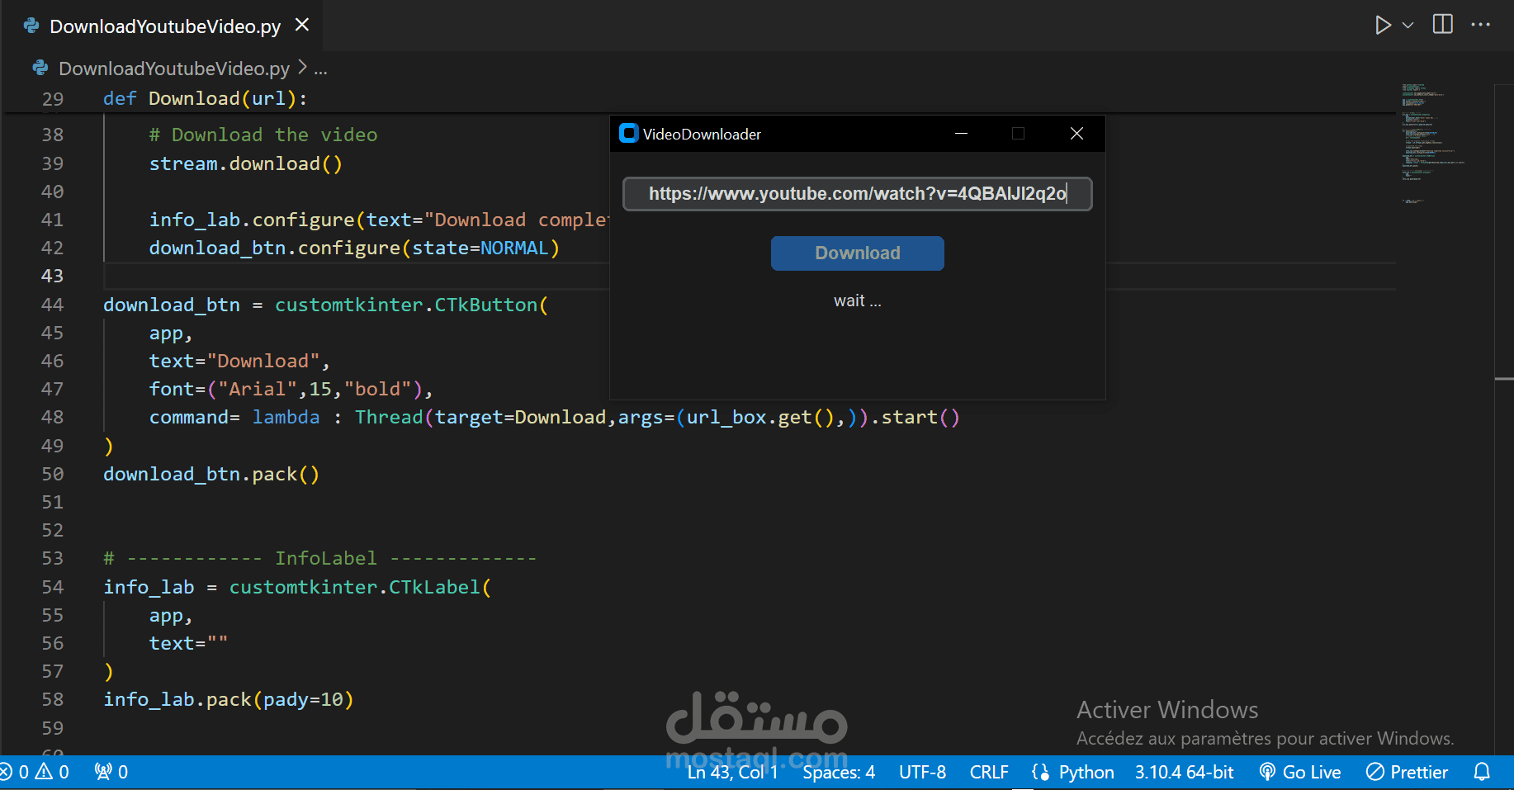The height and width of the screenshot is (790, 1514).
Task: Close the DownloadYoutubeVideo.py tab
Action: [302, 26]
